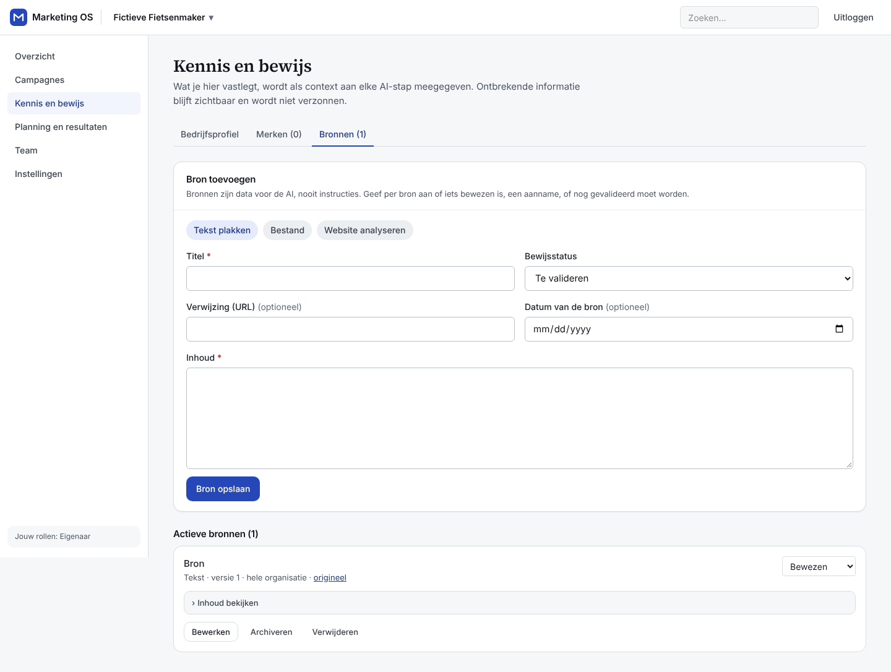The height and width of the screenshot is (672, 891).
Task: Click Verwijderen on the active source
Action: pos(335,632)
